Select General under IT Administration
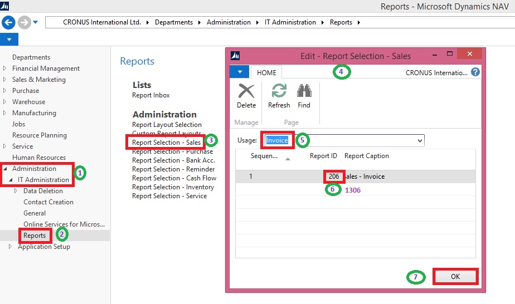This screenshot has height=304, width=515. (x=35, y=213)
